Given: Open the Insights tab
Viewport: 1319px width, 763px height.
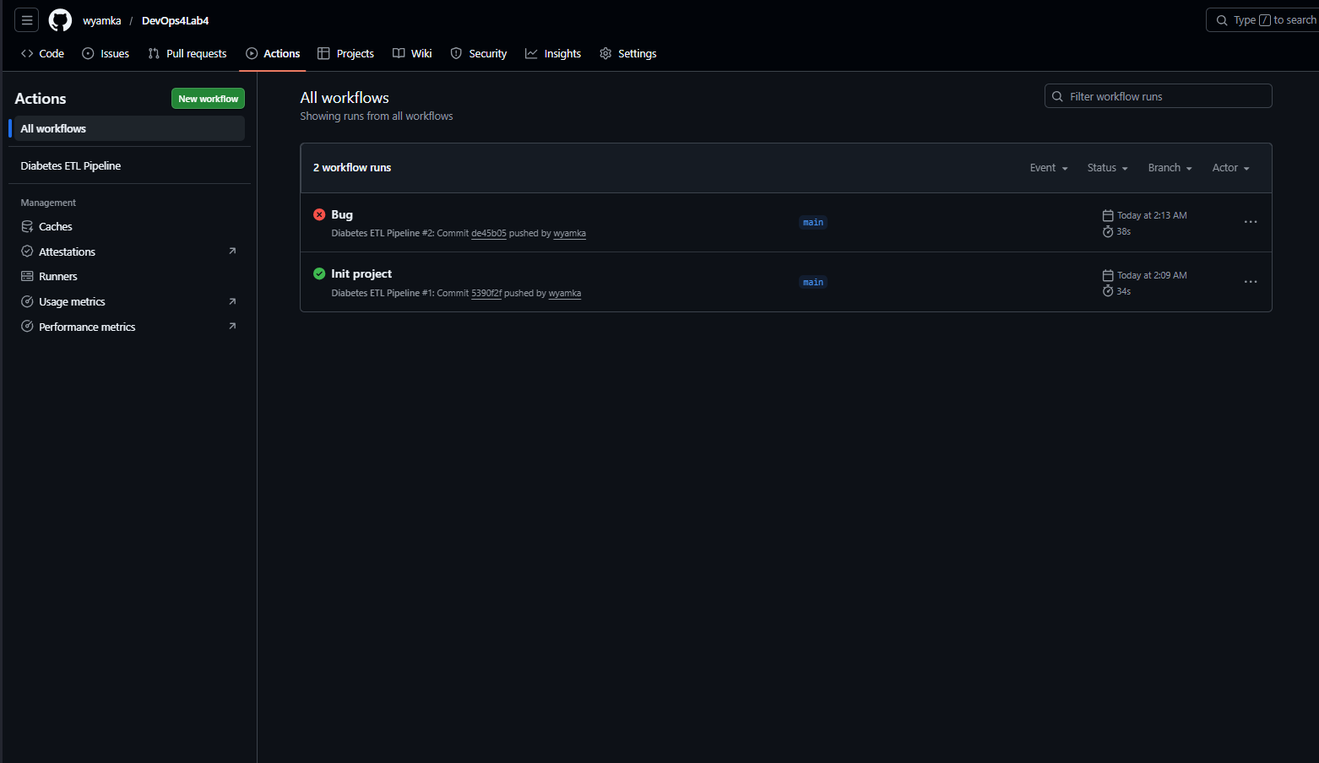Looking at the screenshot, I should (553, 53).
